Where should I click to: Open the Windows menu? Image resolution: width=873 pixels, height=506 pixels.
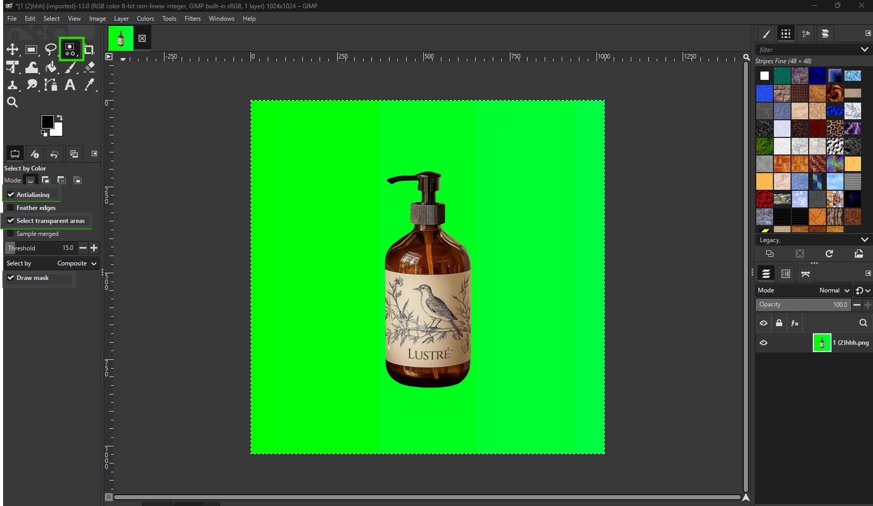(221, 19)
